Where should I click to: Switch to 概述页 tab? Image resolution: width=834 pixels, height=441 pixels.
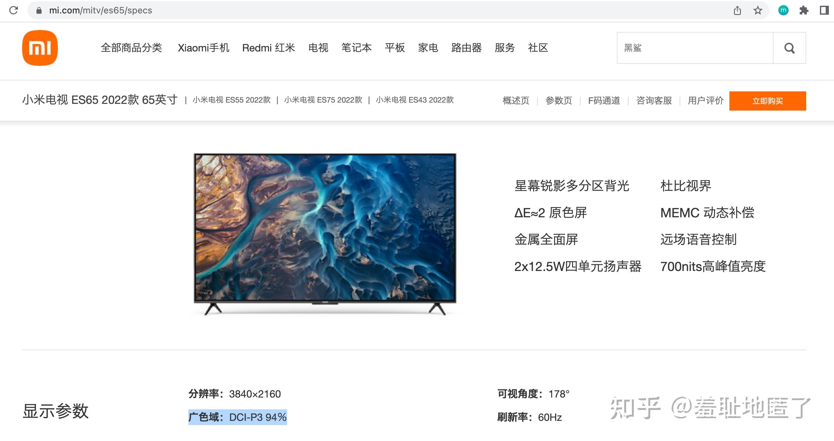tap(516, 101)
